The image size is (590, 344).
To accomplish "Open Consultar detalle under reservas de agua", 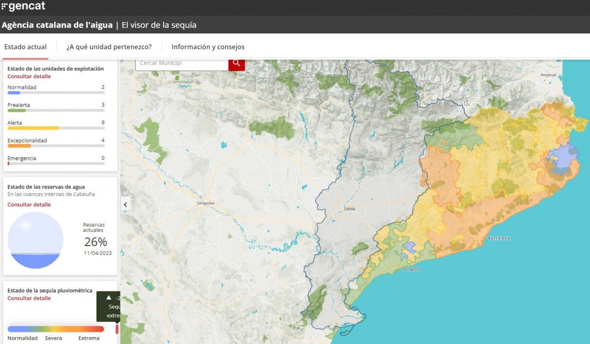I will click(29, 204).
